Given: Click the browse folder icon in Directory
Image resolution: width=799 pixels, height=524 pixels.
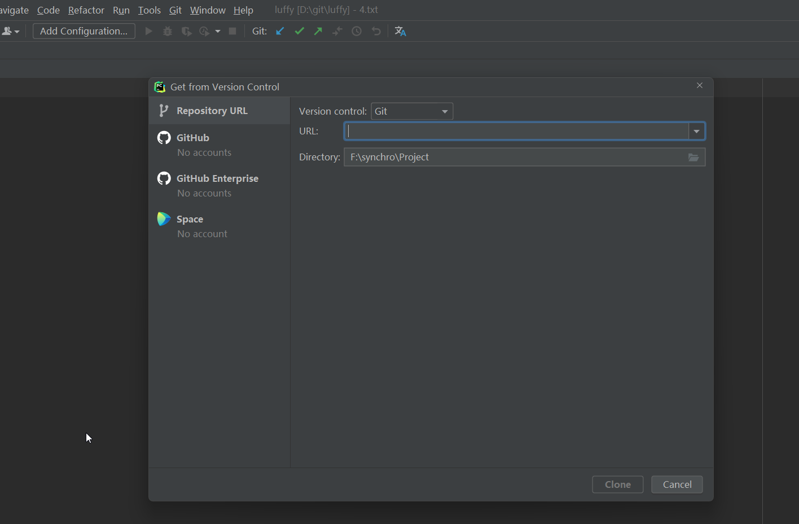Looking at the screenshot, I should (x=693, y=157).
